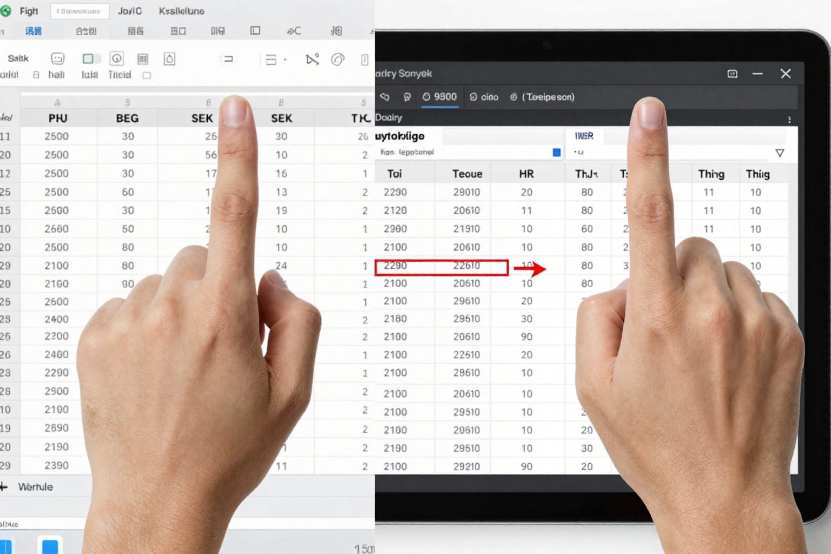Screen dimensions: 831x554
Task: Select the aC ribbon tab in left window
Action: click(x=294, y=31)
